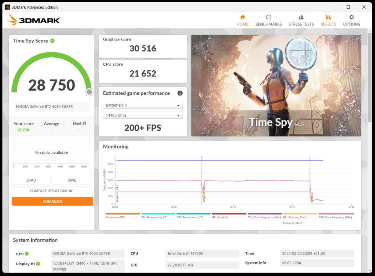Click the green Time Spy Score validation checkmark

click(52, 41)
